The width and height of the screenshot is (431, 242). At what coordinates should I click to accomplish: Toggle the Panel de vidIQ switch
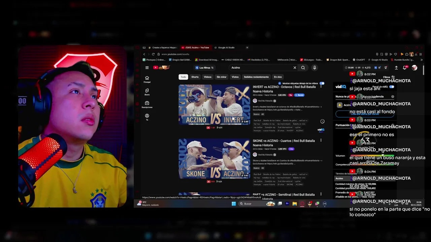point(392,87)
